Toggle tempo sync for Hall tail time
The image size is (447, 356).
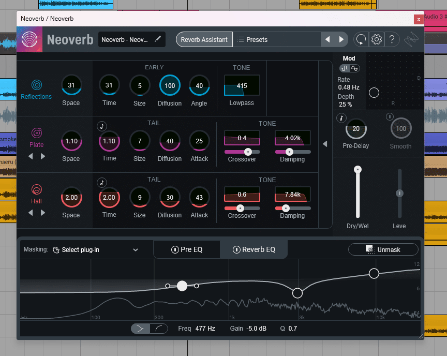102,183
